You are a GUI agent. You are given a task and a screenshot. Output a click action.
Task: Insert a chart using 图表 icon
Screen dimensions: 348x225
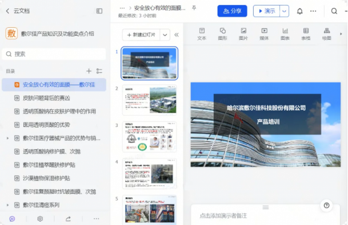coord(285,34)
